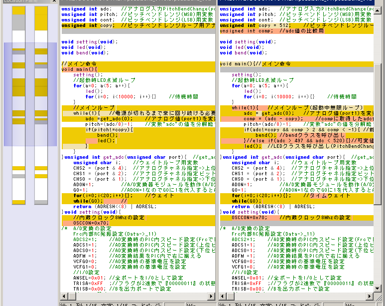
Task: Click 'ADON=1;' line in left pane
Action: (x=138, y=185)
